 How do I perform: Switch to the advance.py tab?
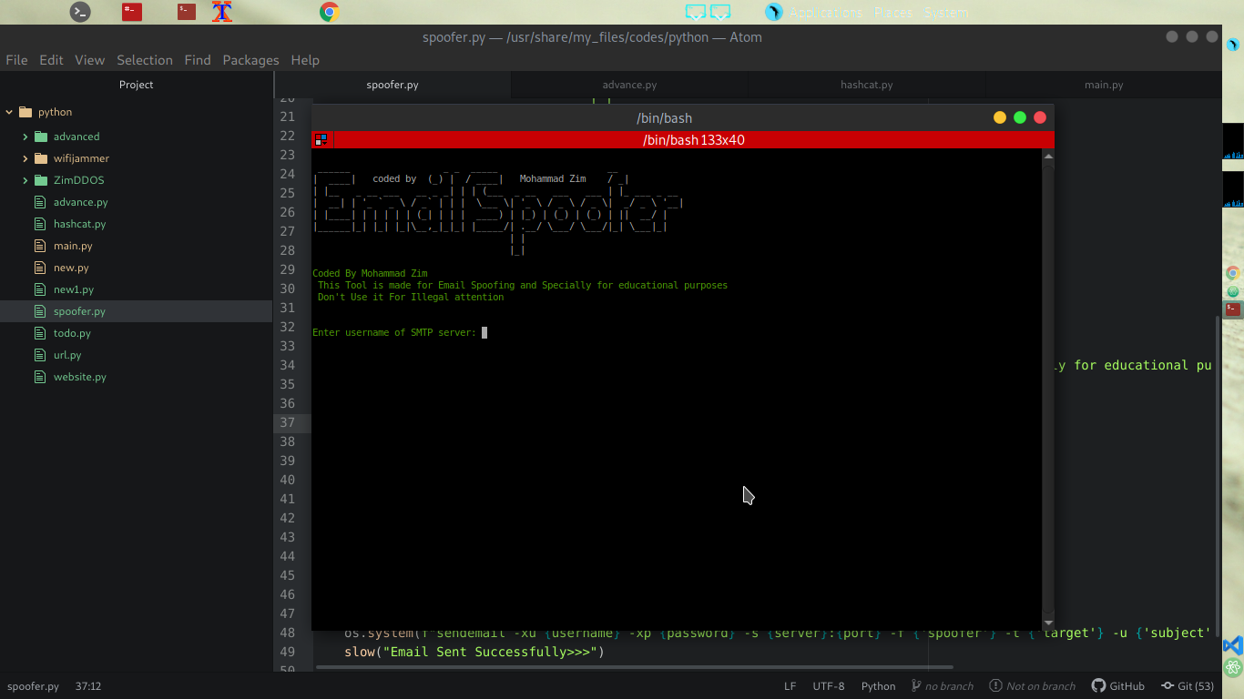(x=629, y=84)
